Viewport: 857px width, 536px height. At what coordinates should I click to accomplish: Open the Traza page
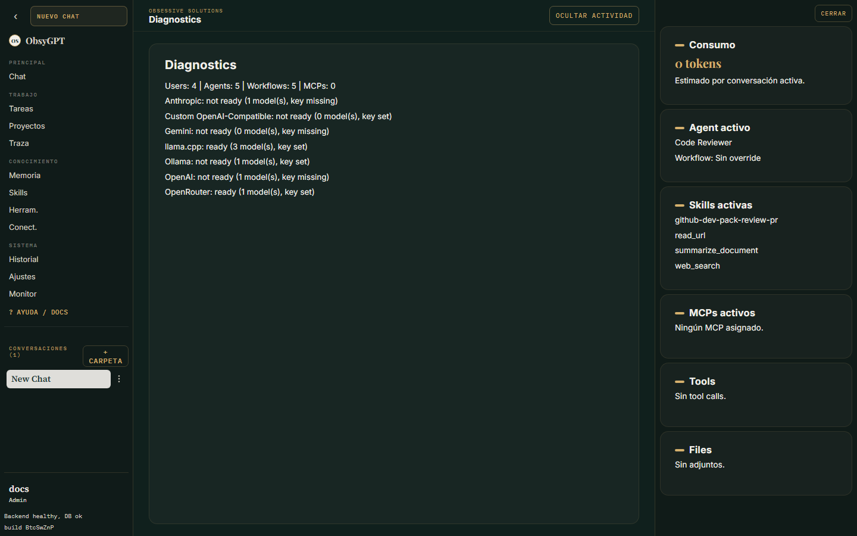click(x=19, y=143)
